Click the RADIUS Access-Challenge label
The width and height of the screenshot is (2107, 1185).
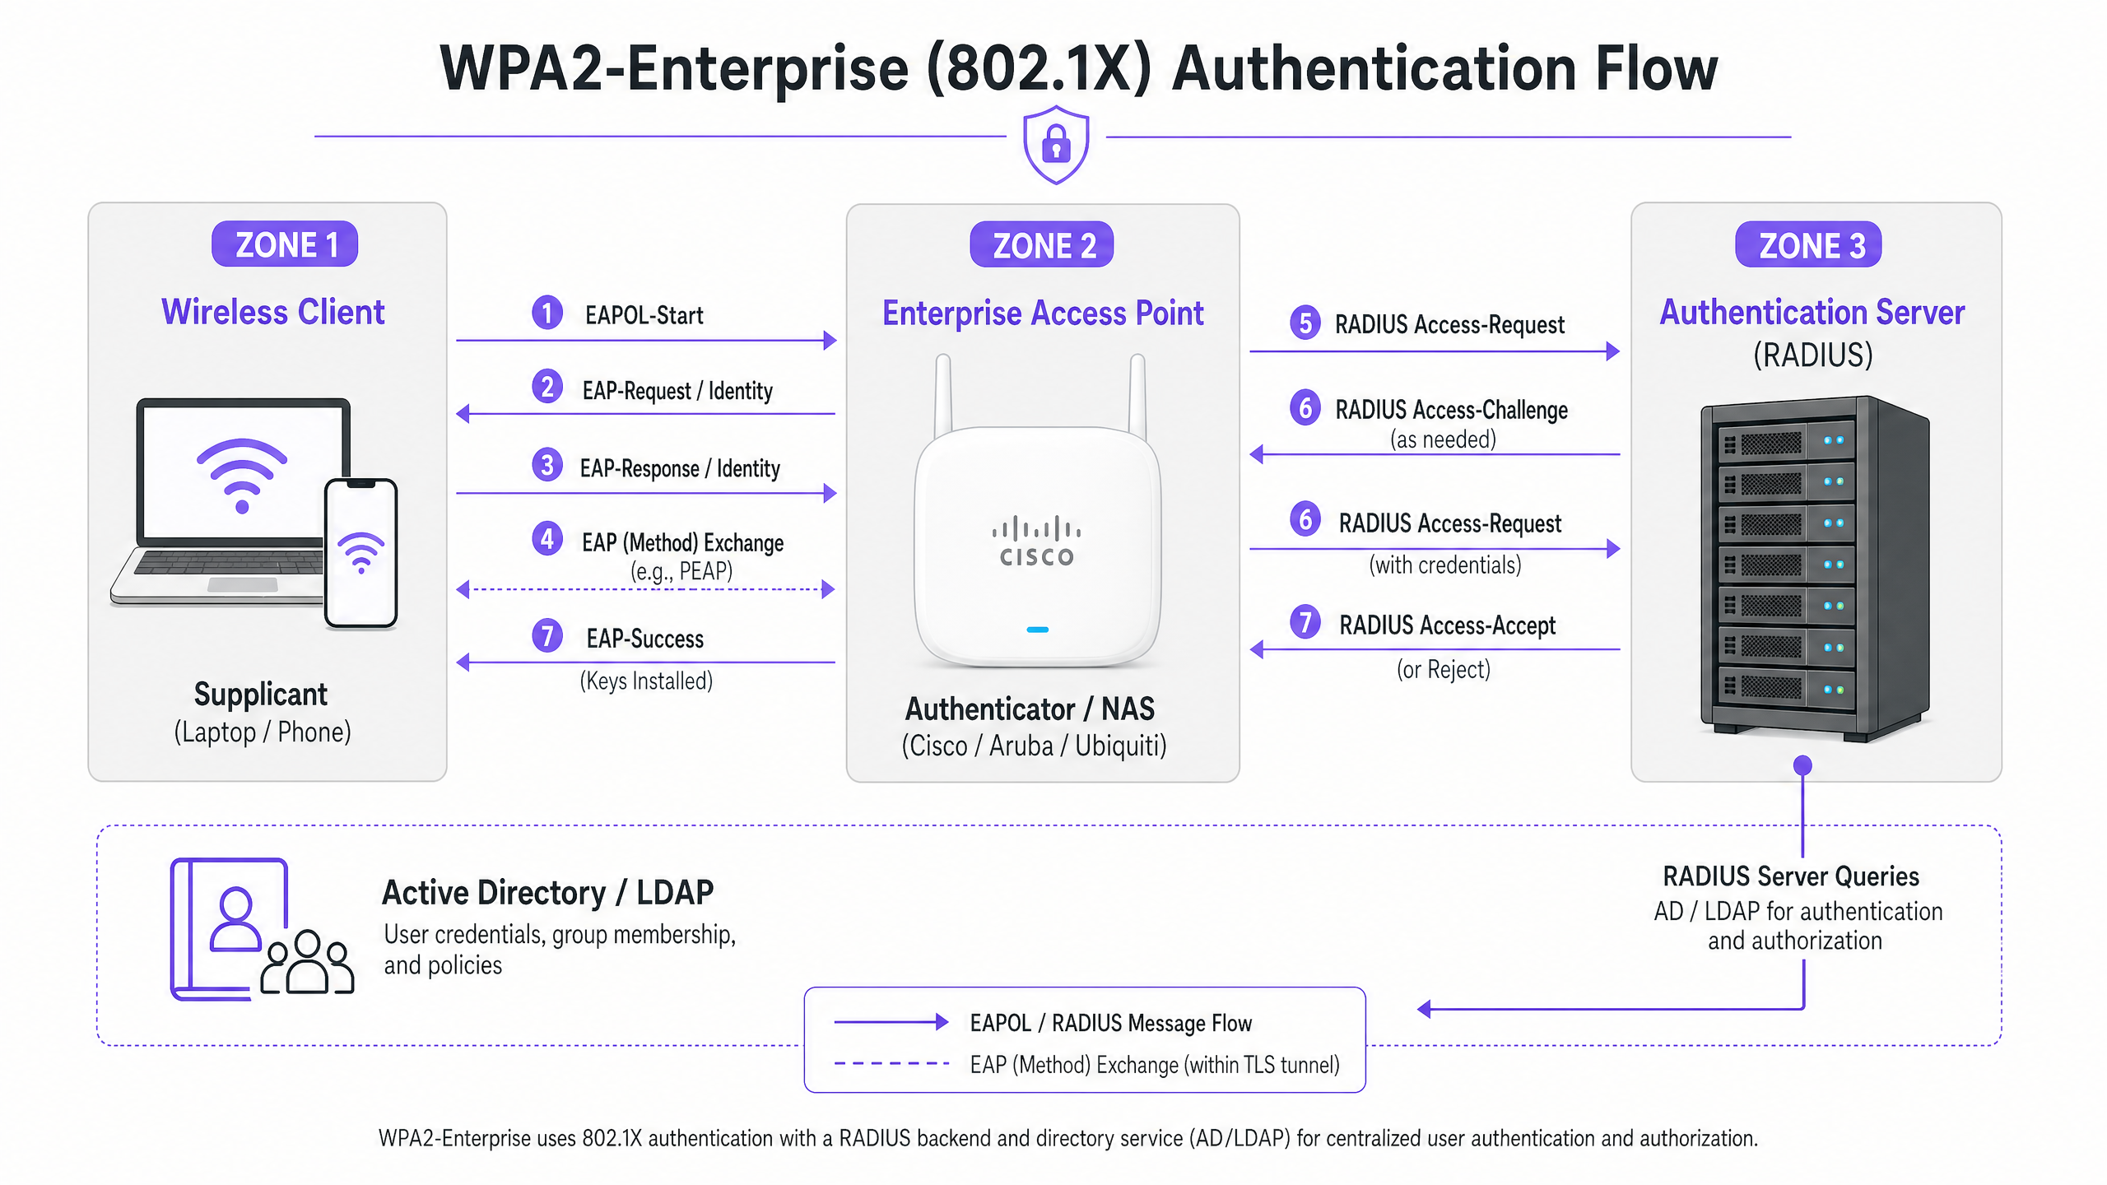[x=1451, y=410]
